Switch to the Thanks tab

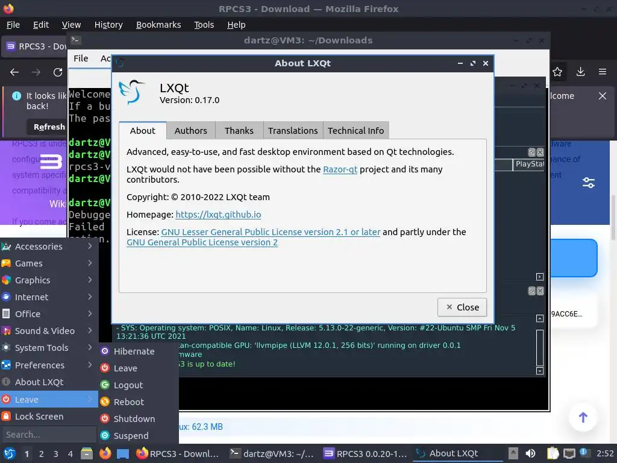coord(239,131)
